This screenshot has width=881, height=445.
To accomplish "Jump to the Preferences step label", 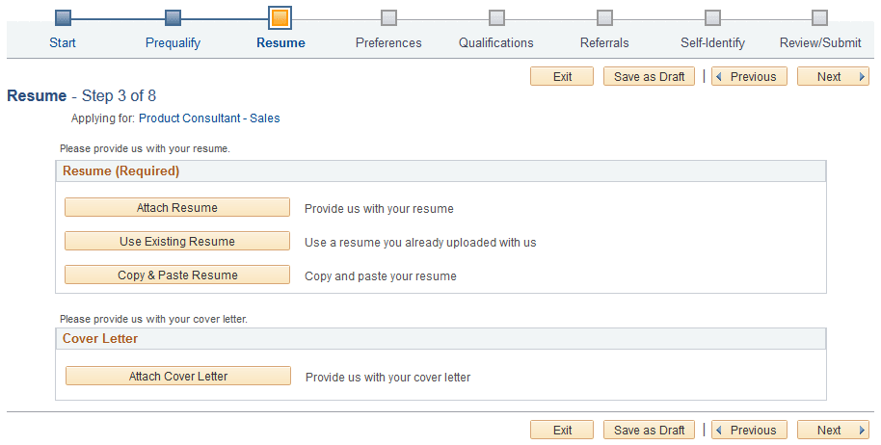I will pyautogui.click(x=388, y=42).
